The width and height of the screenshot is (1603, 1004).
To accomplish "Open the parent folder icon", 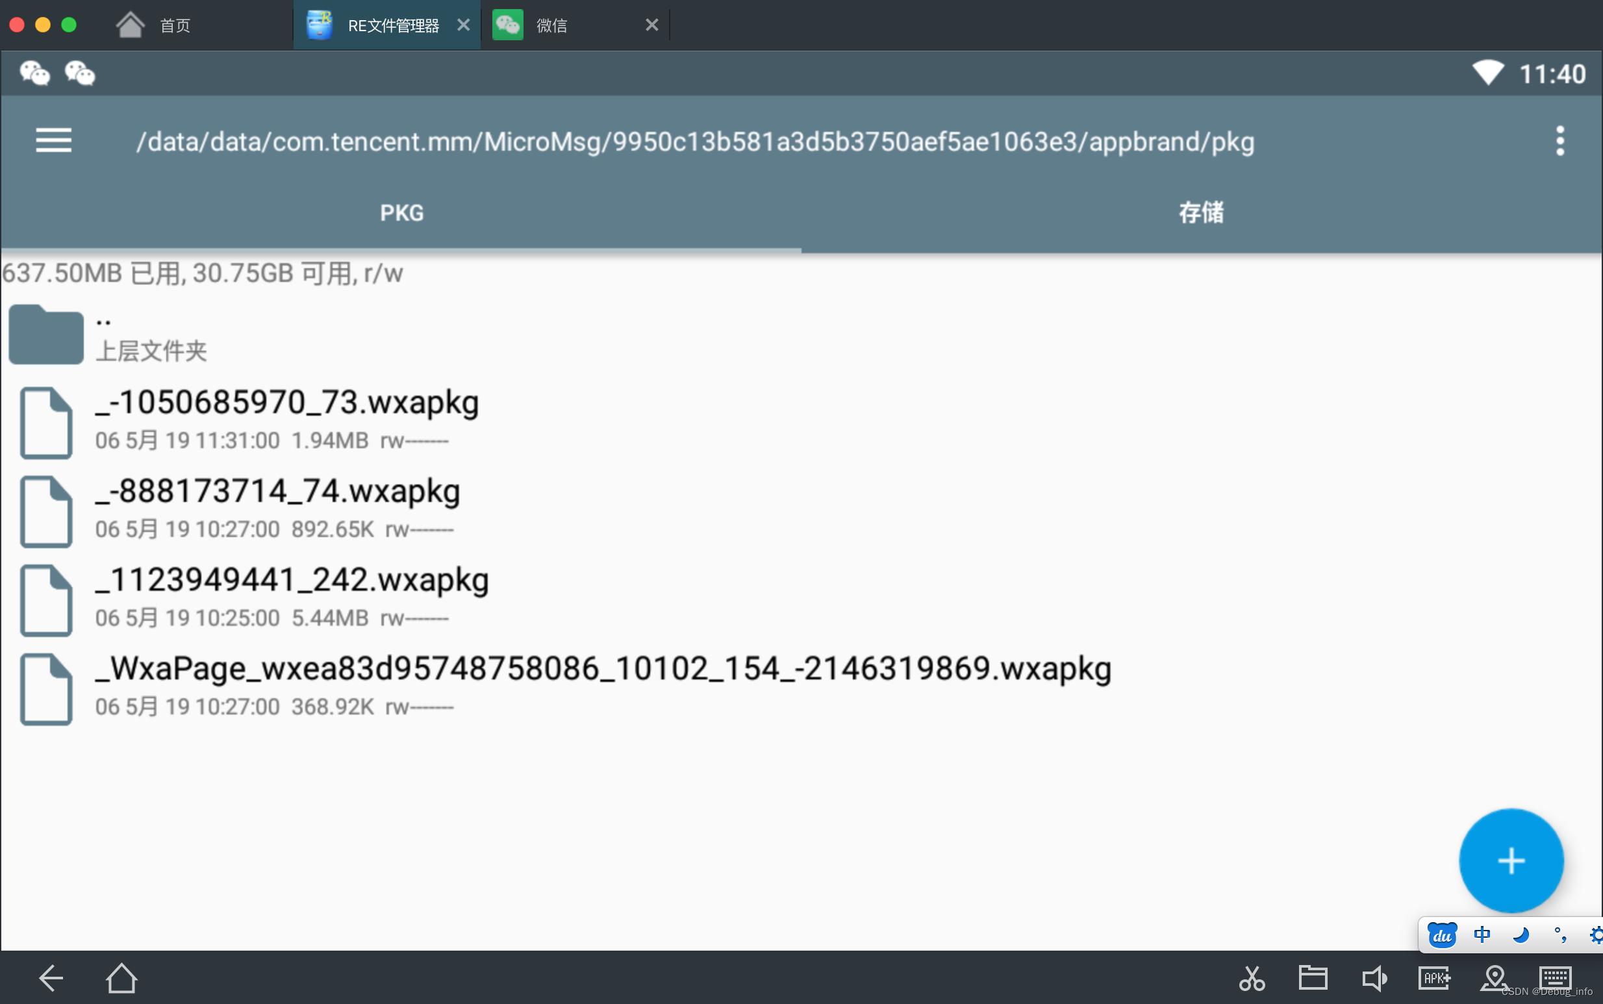I will point(46,334).
